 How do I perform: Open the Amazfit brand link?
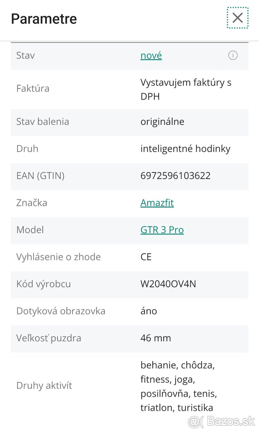tap(157, 203)
